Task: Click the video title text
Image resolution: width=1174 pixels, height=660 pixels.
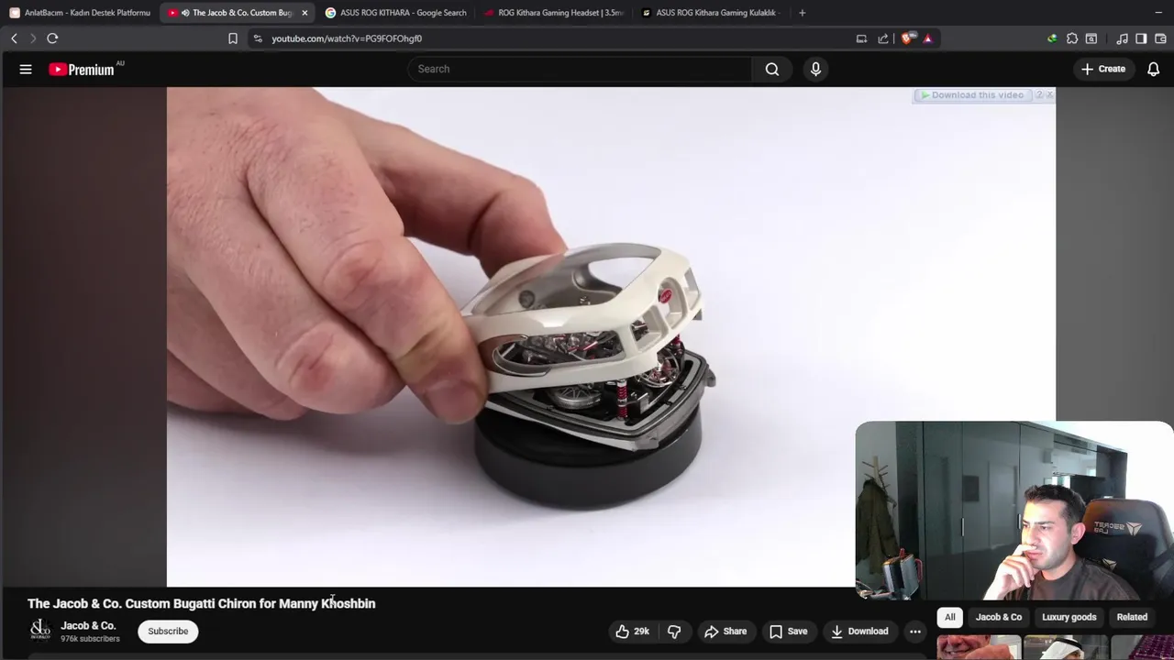Action: [202, 603]
